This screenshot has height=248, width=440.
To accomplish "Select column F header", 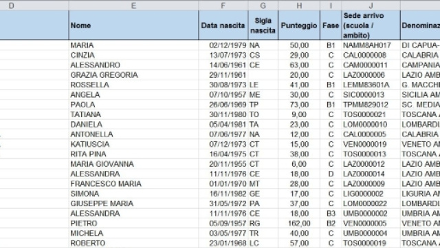I will [223, 6].
